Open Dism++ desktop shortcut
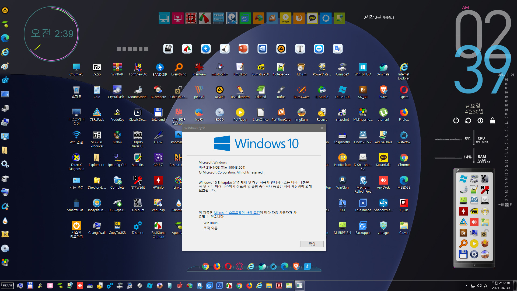Image resolution: width=517 pixels, height=291 pixels. pos(138,228)
